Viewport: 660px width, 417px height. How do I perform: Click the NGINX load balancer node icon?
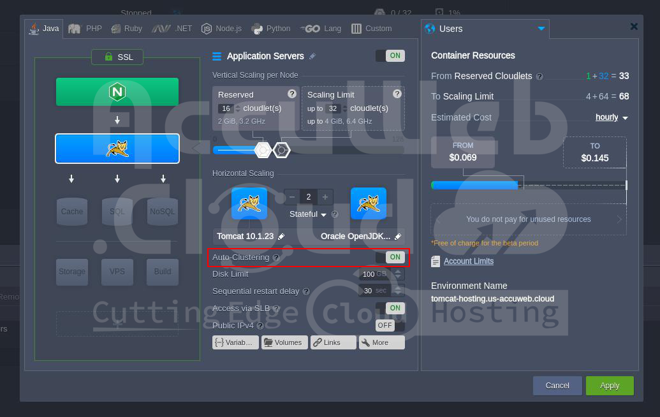pyautogui.click(x=117, y=92)
